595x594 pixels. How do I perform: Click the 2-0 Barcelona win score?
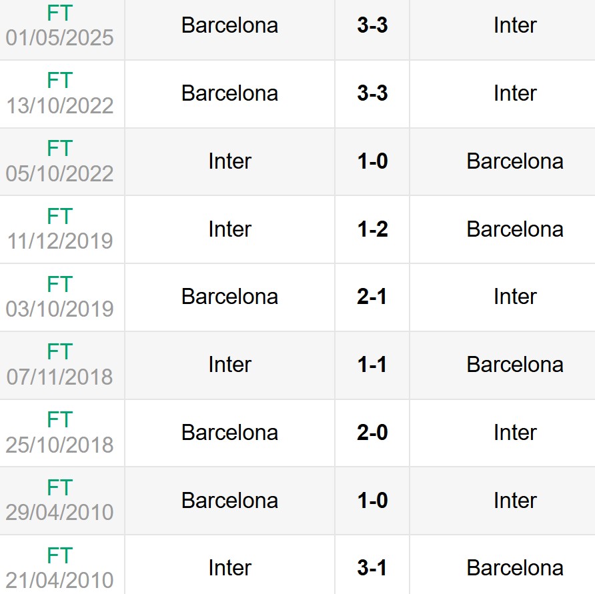(372, 433)
